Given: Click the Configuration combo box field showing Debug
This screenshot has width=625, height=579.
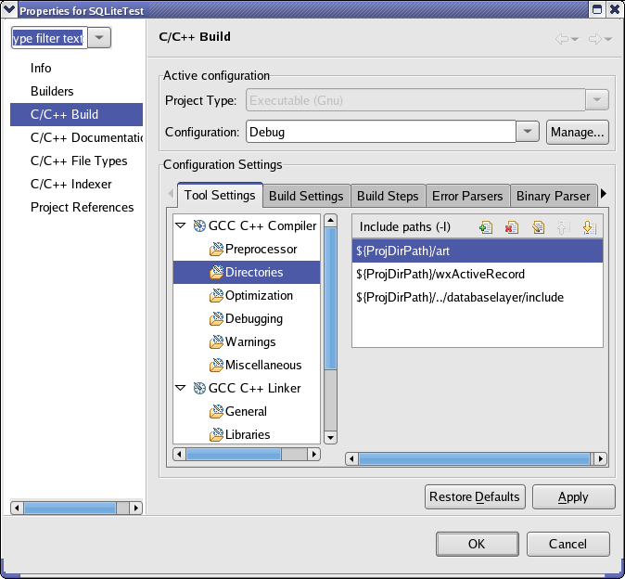Looking at the screenshot, I should (x=381, y=132).
